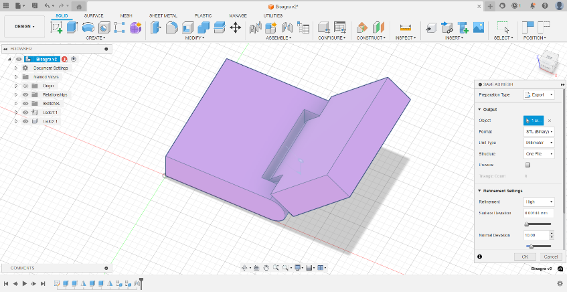The height and width of the screenshot is (292, 567).
Task: Toggle the Preview checkbox
Action: coord(528,165)
